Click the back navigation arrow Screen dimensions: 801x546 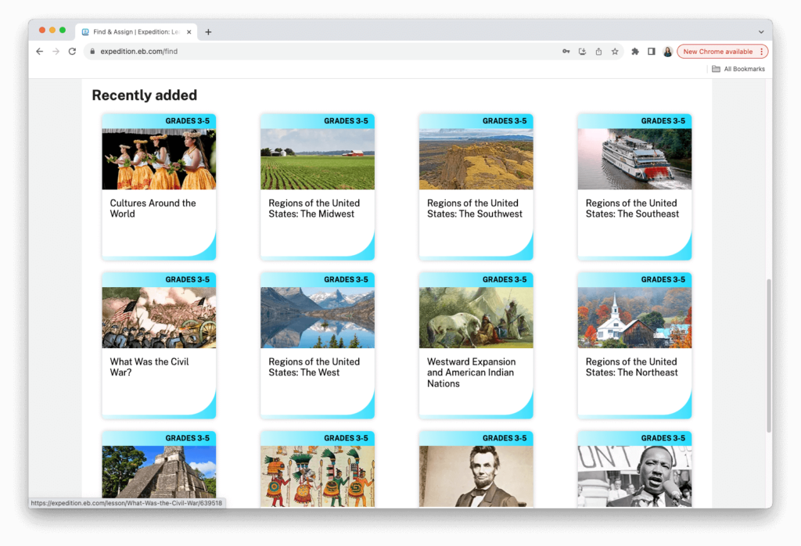39,51
